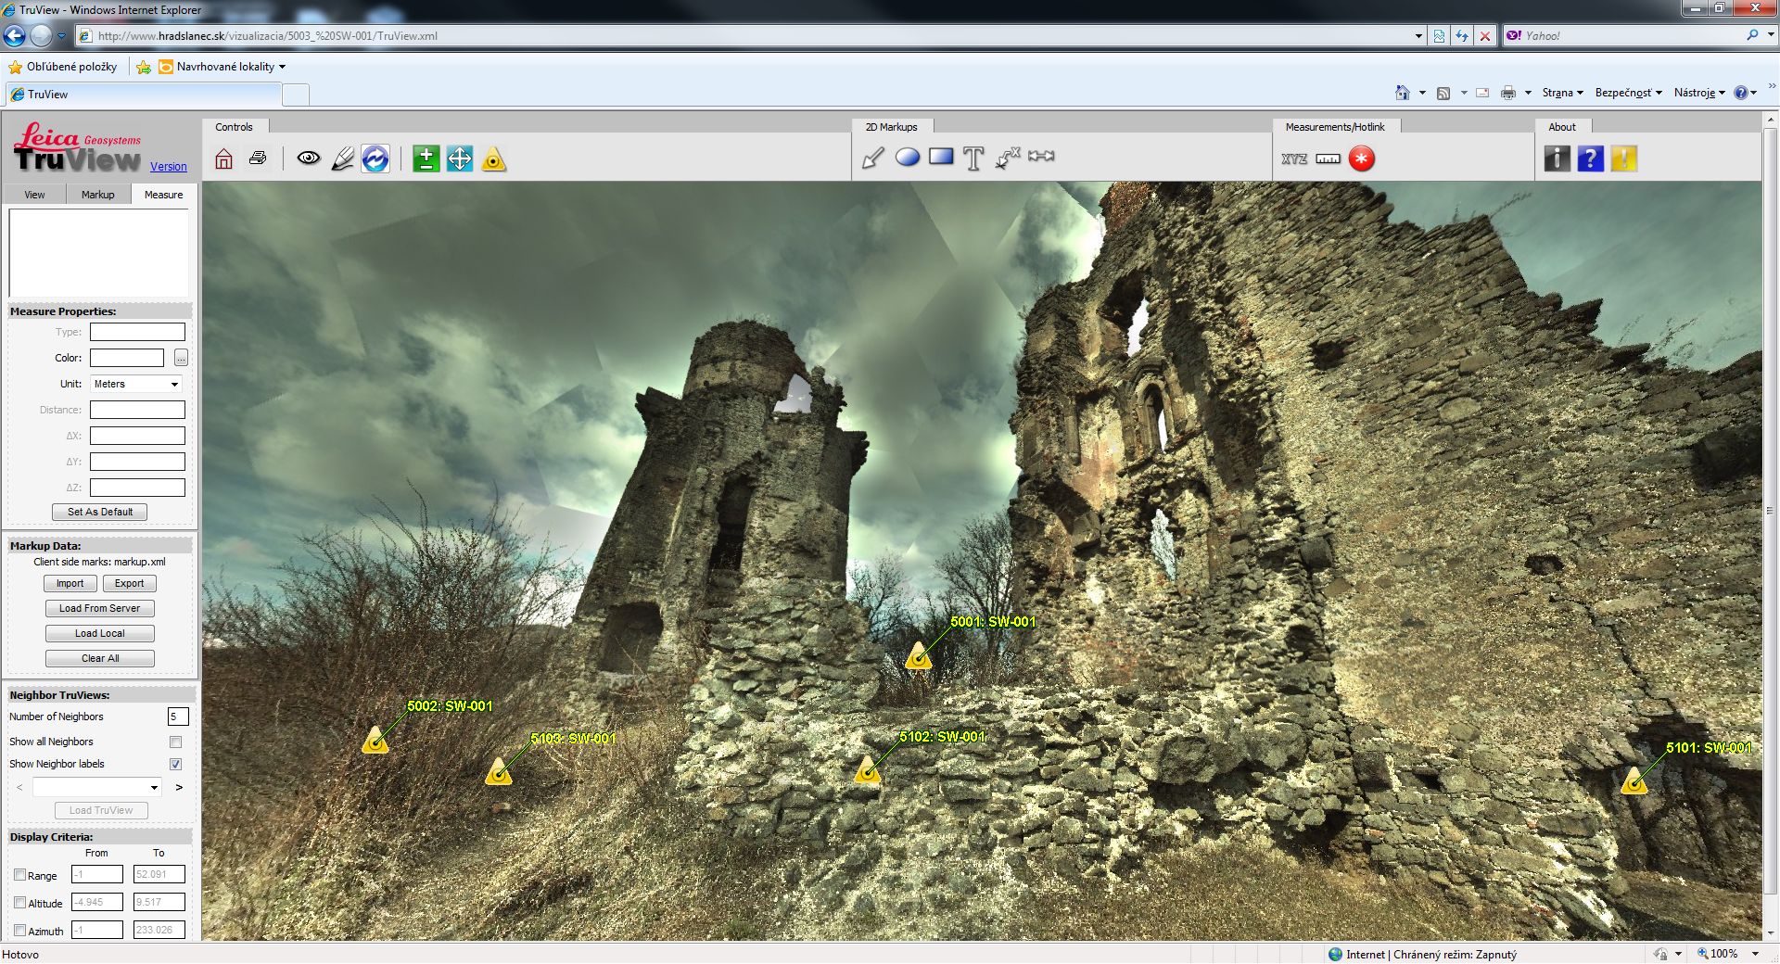Image resolution: width=1780 pixels, height=964 pixels.
Task: Select the green plus/minus zoom tool
Action: [426, 159]
